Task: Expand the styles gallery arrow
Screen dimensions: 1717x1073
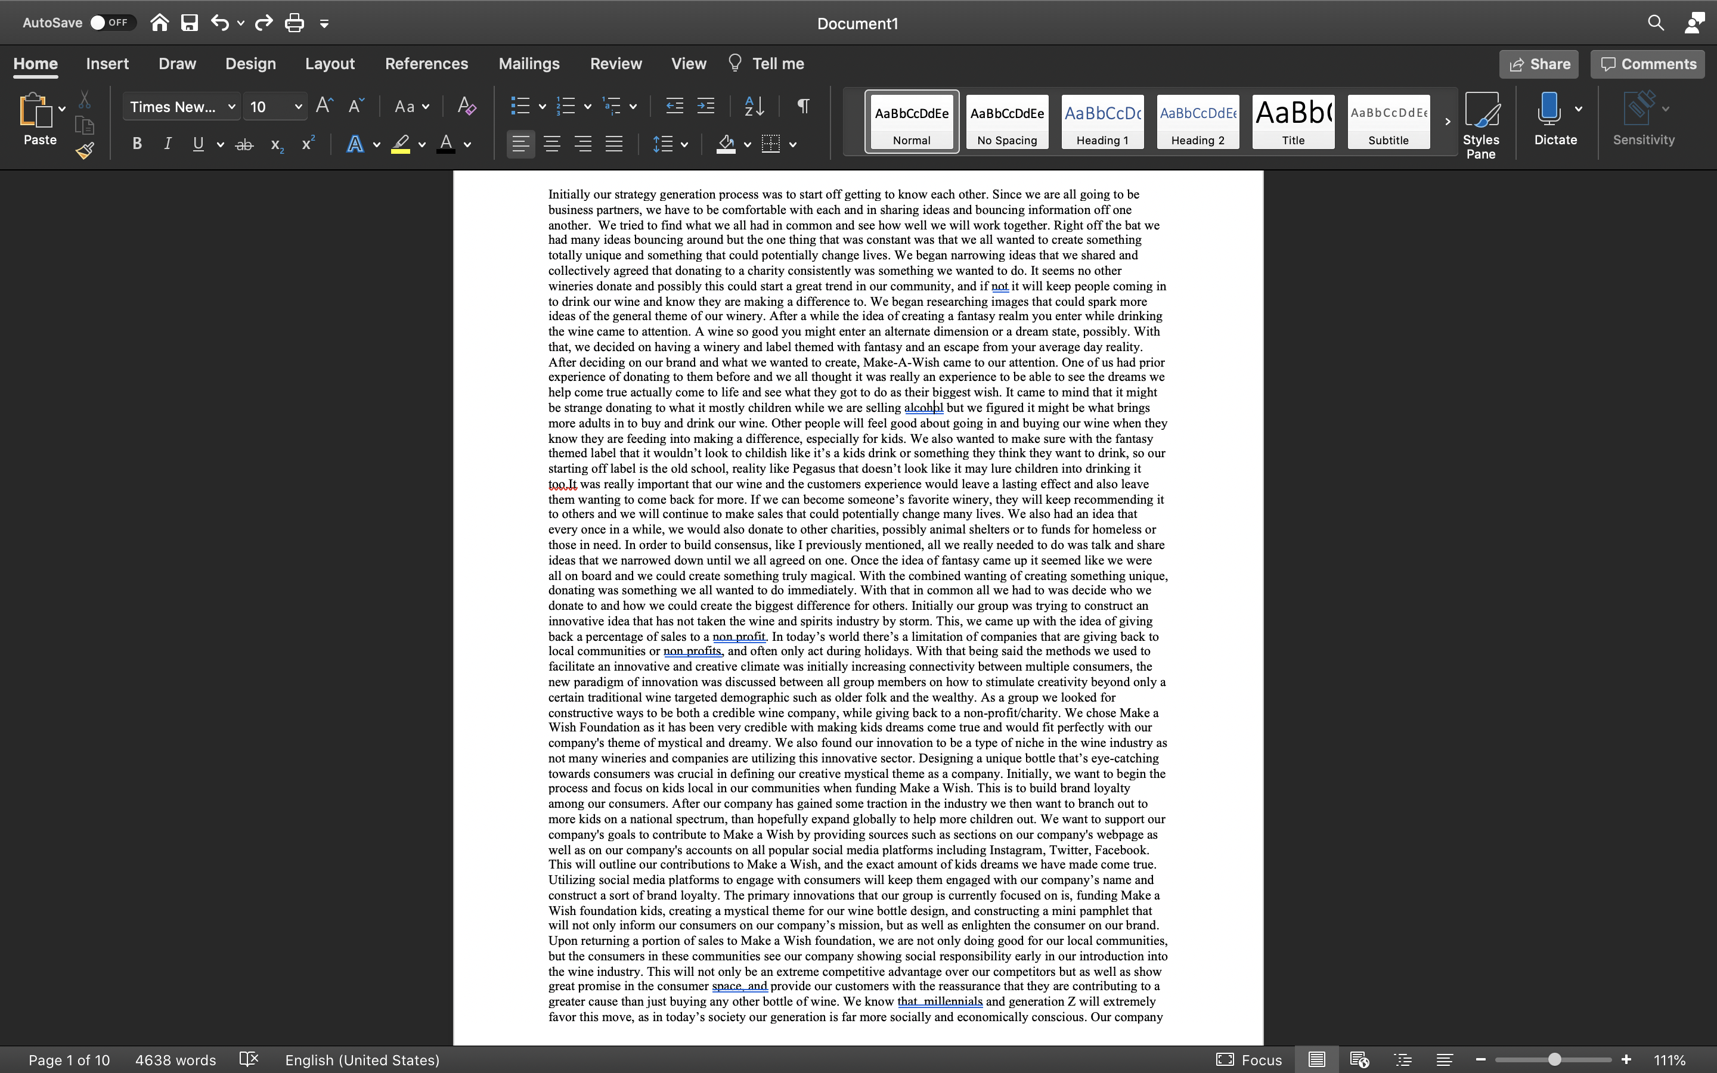Action: click(x=1448, y=122)
